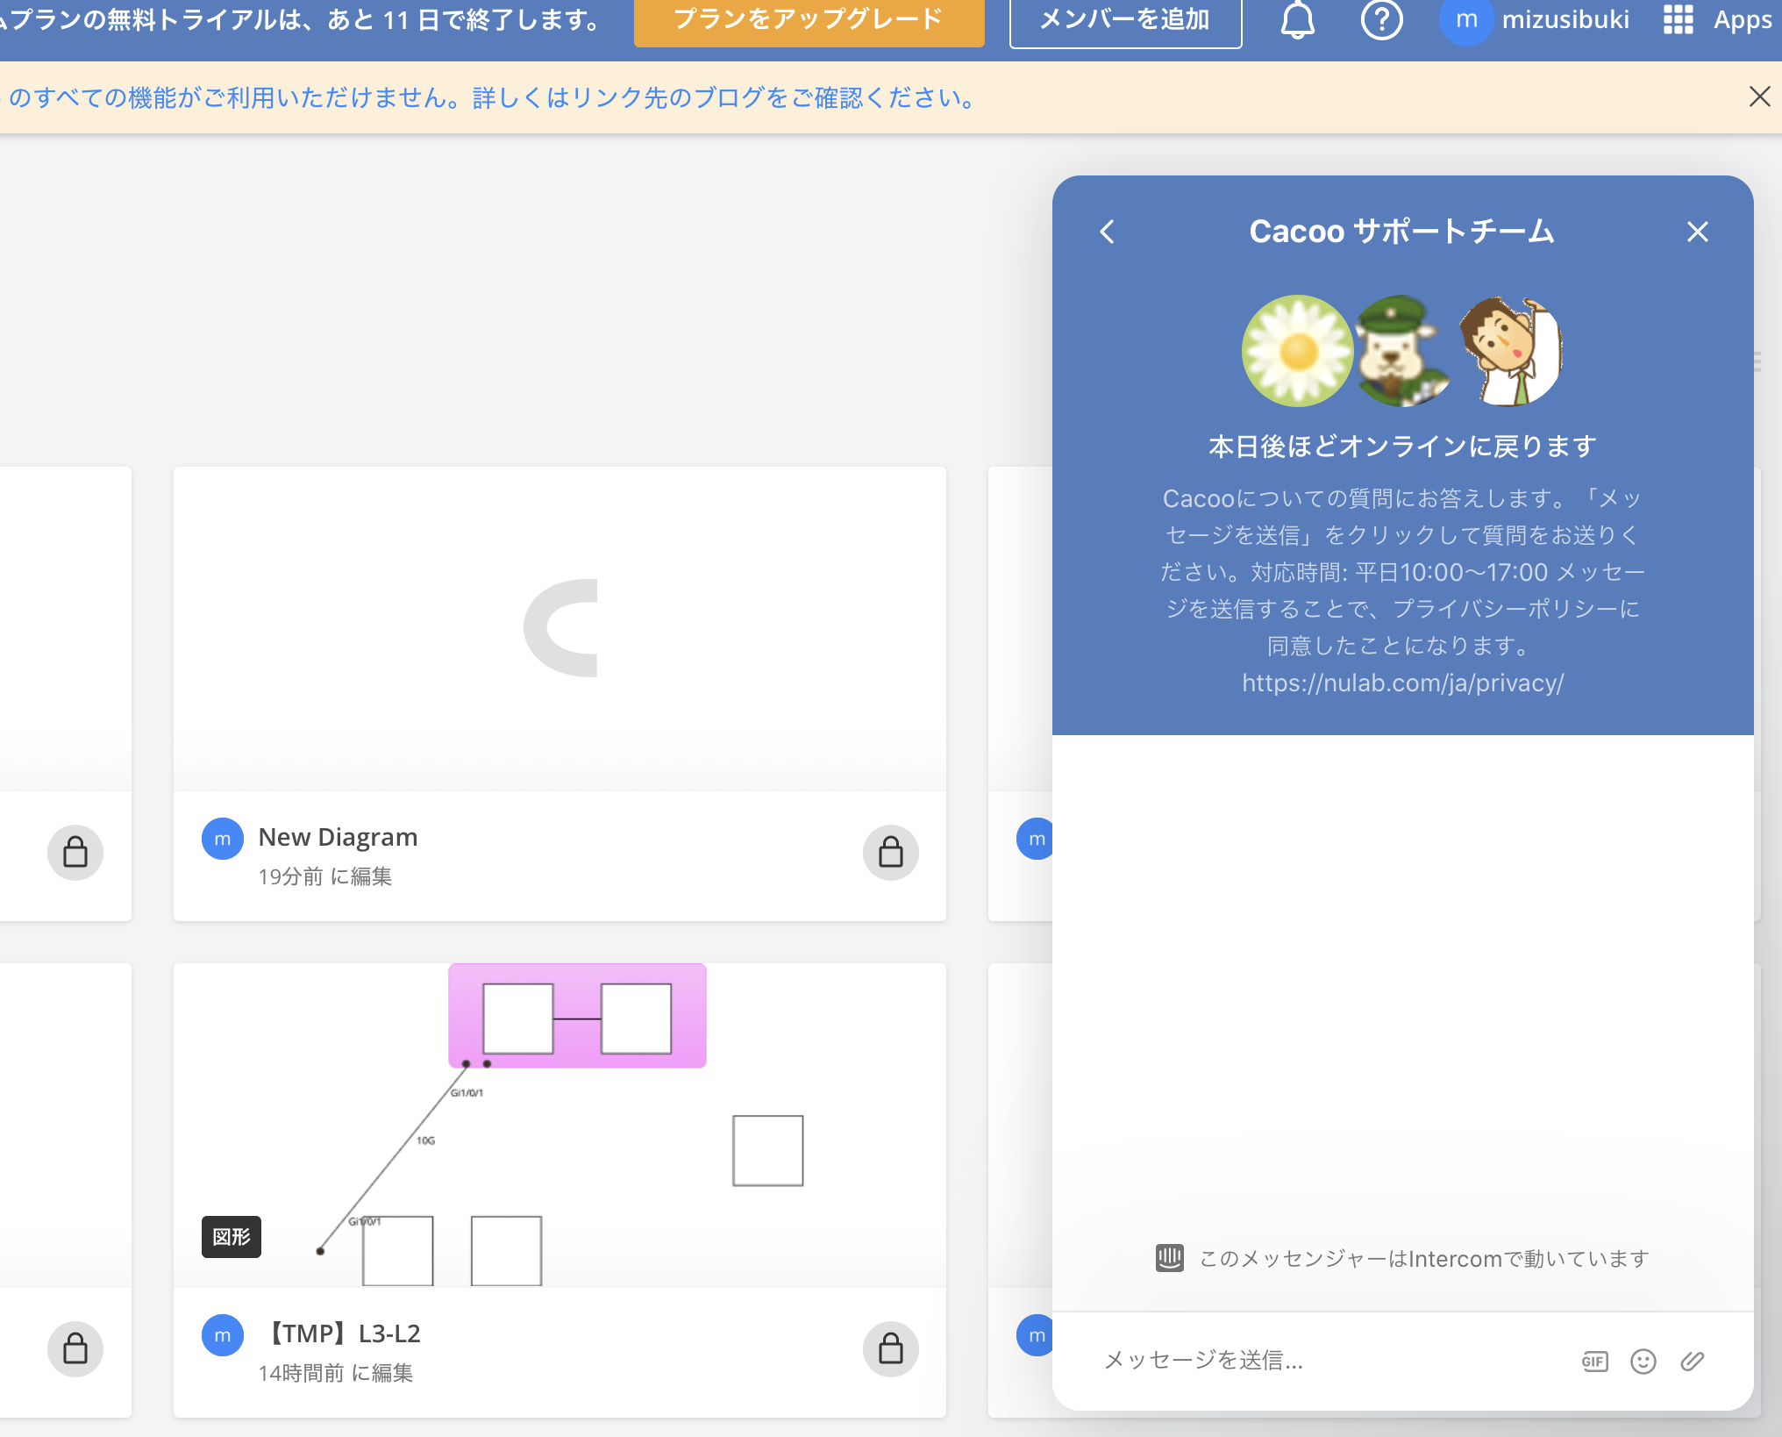Click the owner avatar on New Diagram card
Screen dimensions: 1782x1437
click(x=223, y=840)
